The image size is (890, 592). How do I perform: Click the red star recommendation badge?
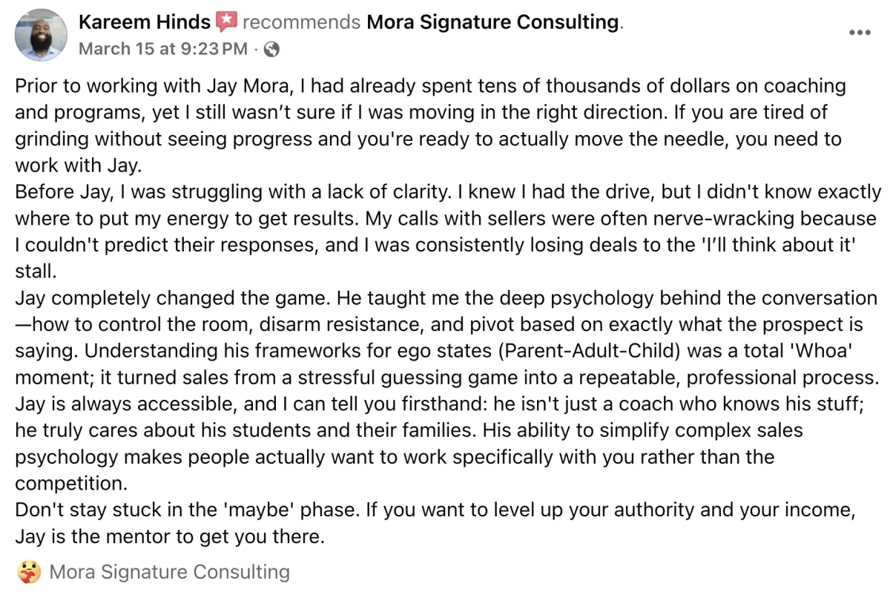coord(226,22)
